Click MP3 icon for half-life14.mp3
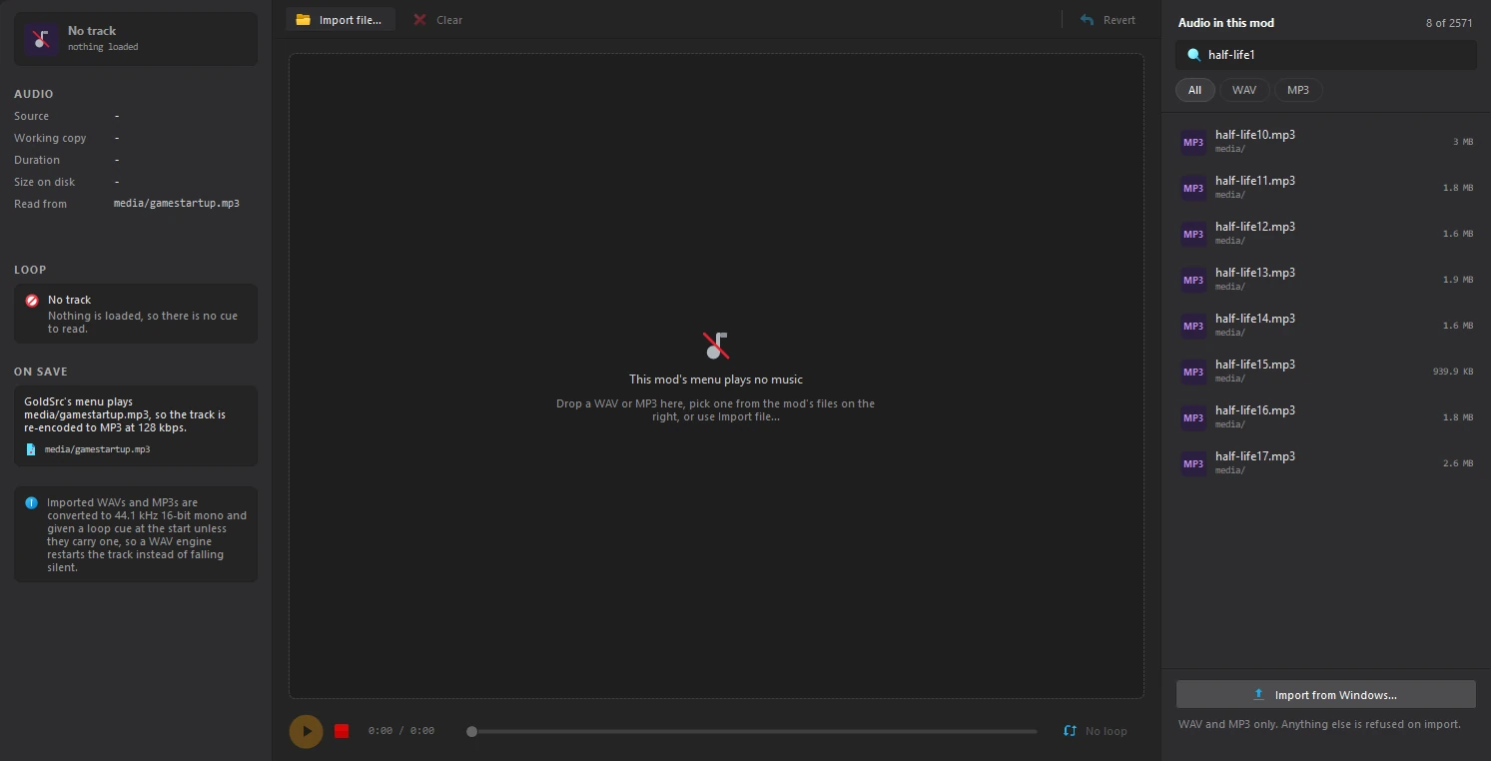Image resolution: width=1491 pixels, height=761 pixels. tap(1193, 326)
